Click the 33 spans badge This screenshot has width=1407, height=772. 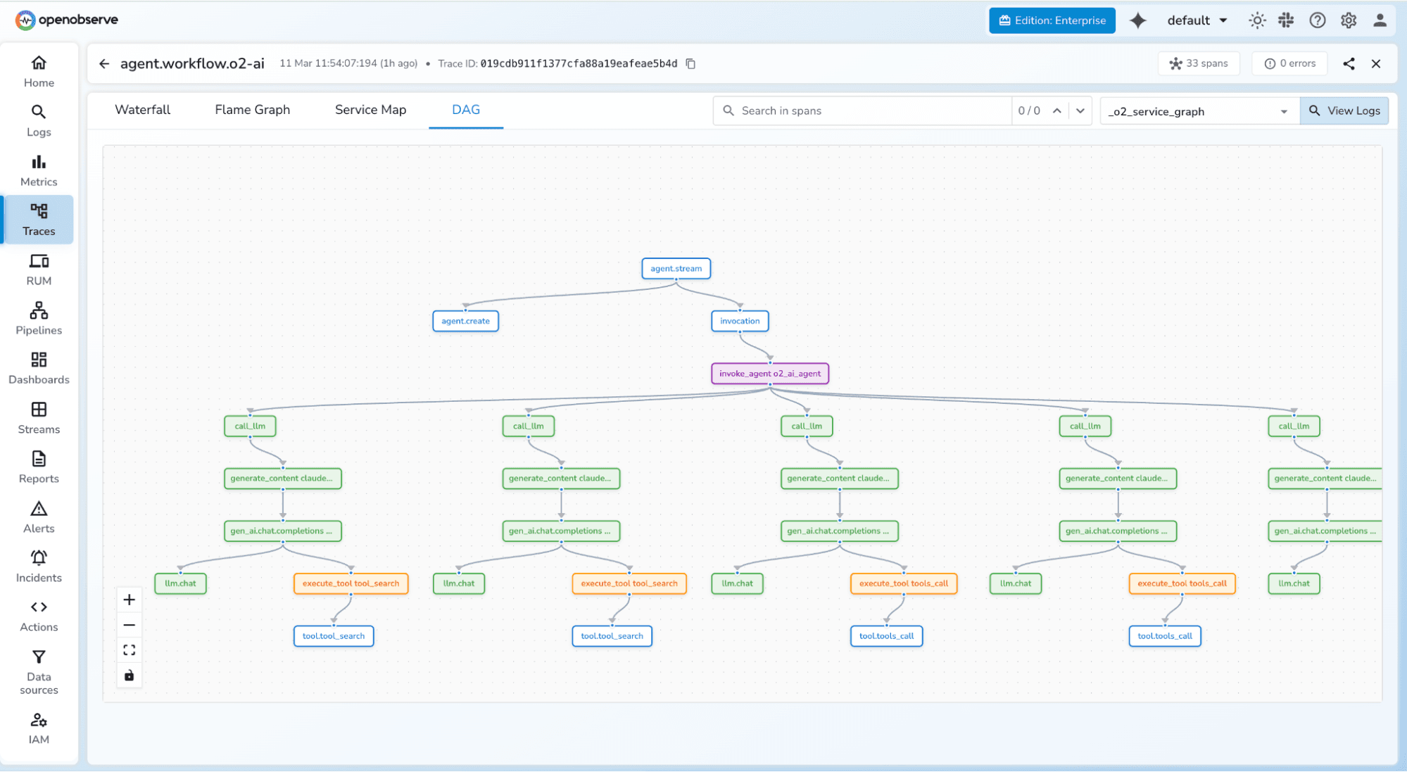coord(1199,63)
